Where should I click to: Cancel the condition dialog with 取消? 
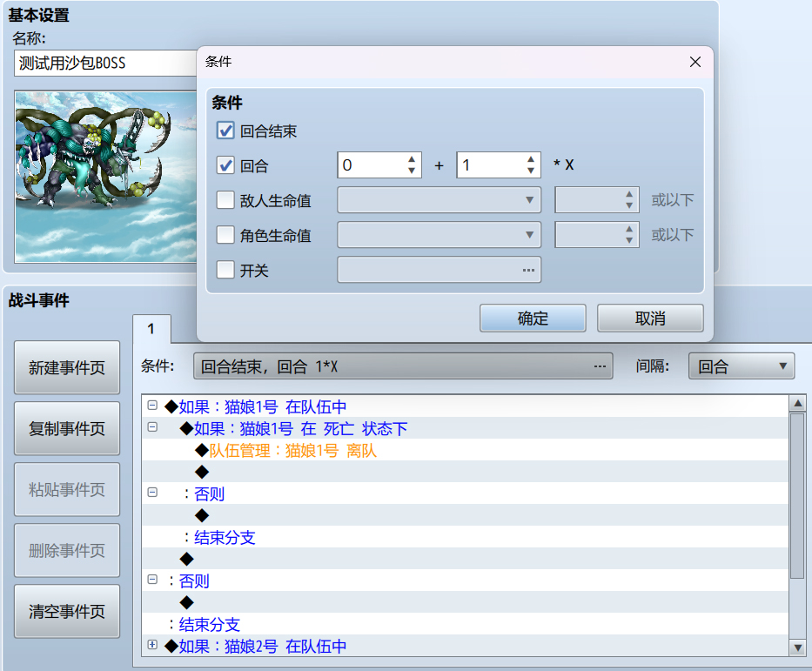[x=650, y=318]
